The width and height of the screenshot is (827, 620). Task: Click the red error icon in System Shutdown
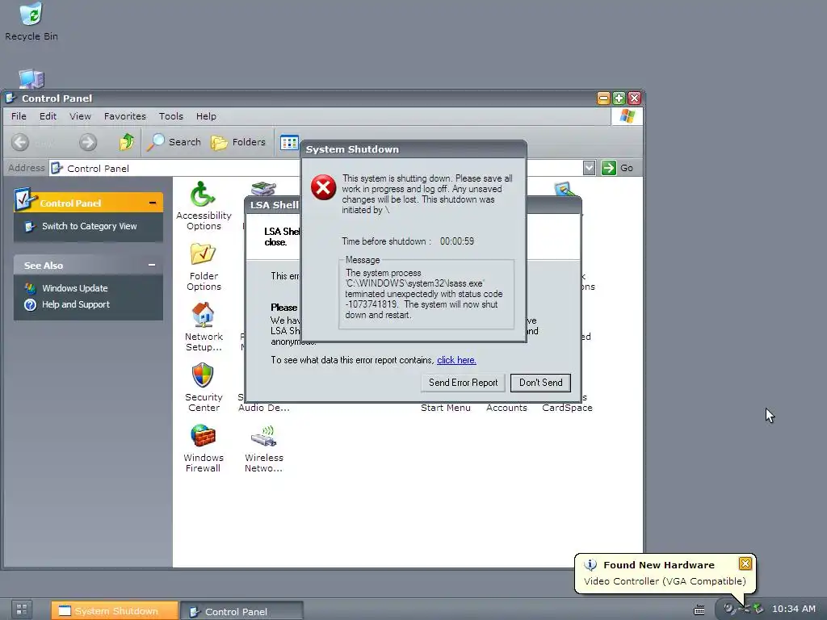pyautogui.click(x=323, y=187)
